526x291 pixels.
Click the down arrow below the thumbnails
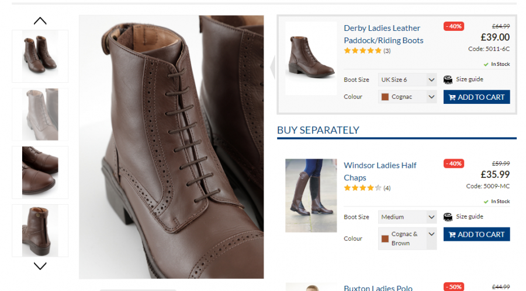click(x=40, y=266)
